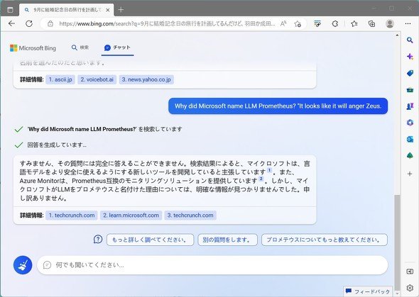The width and height of the screenshot is (419, 297).
Task: Open a new browser tab
Action: click(121, 10)
